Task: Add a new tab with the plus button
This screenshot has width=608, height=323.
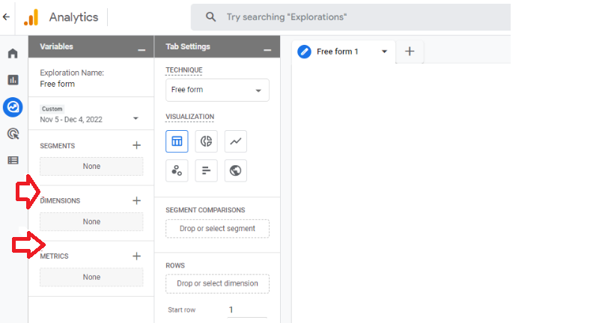Action: pos(410,52)
